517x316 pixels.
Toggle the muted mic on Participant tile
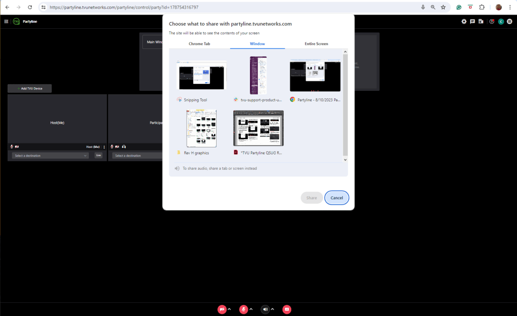tap(112, 146)
